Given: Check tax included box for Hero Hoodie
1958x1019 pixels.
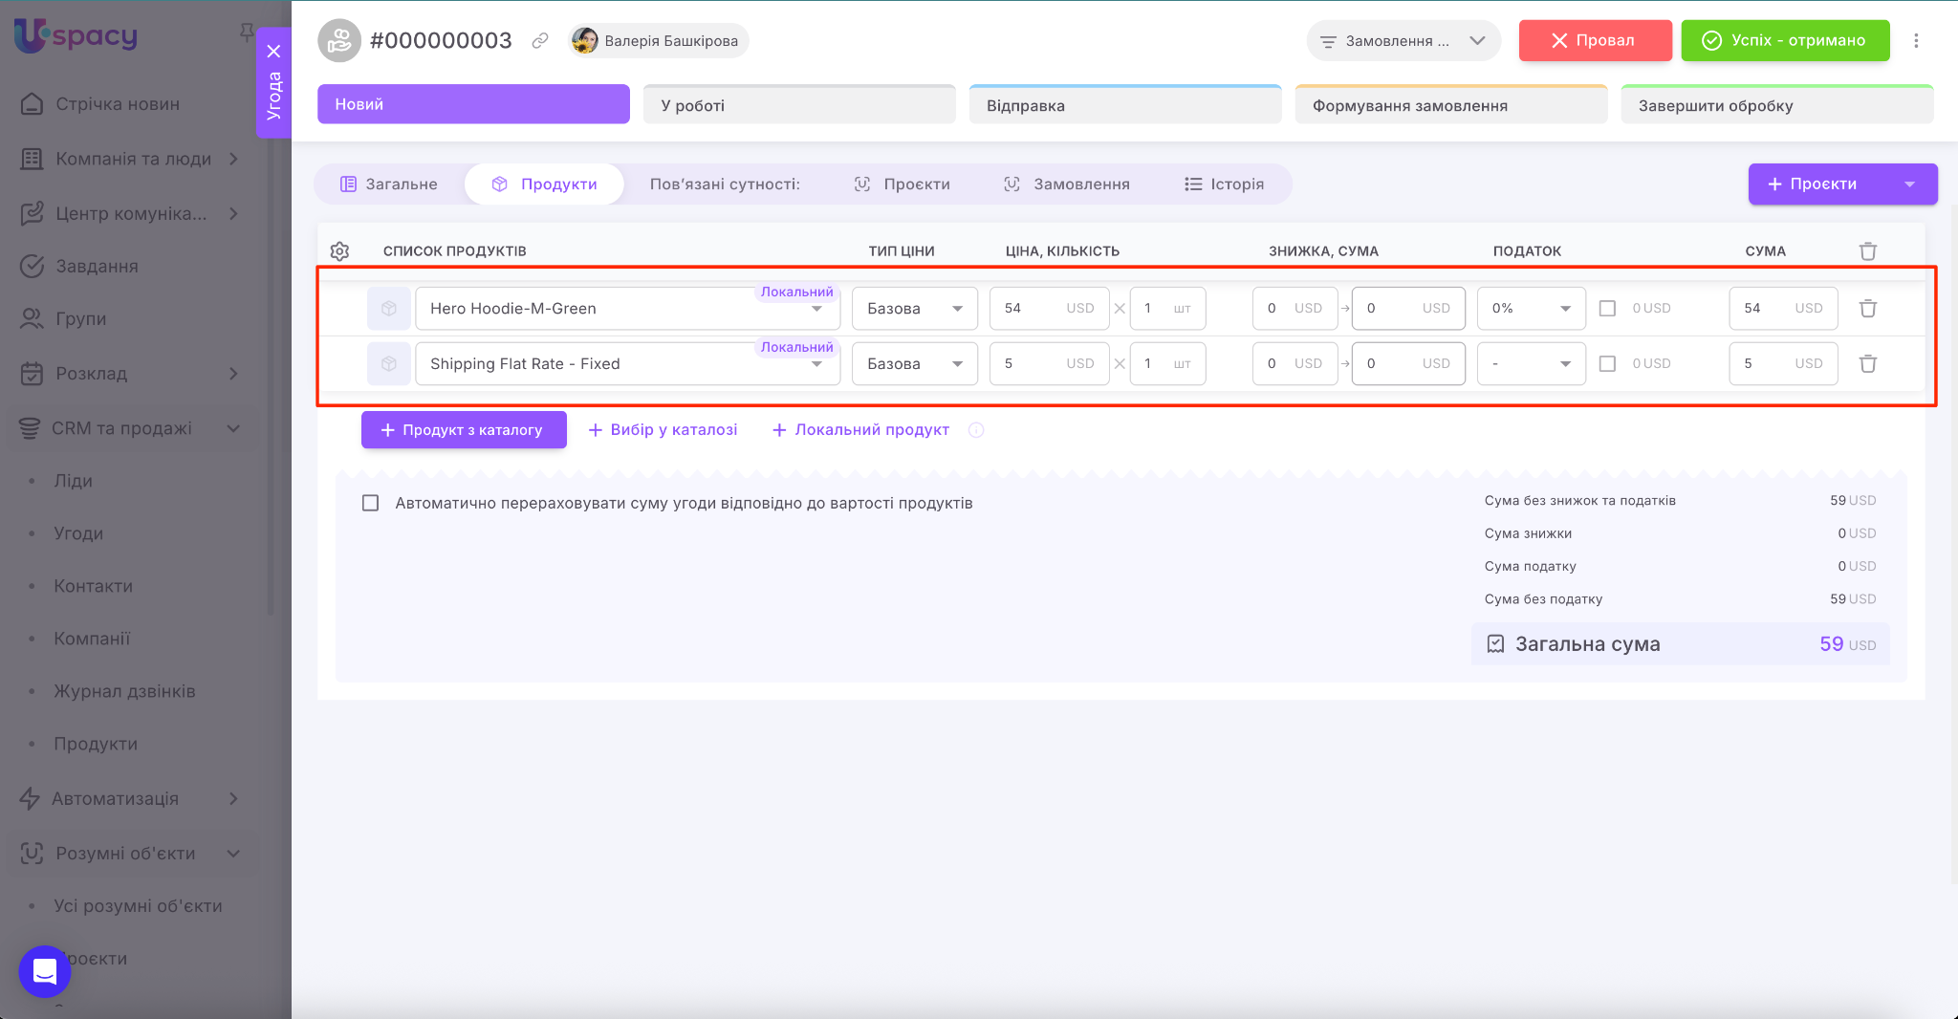Looking at the screenshot, I should [x=1608, y=309].
